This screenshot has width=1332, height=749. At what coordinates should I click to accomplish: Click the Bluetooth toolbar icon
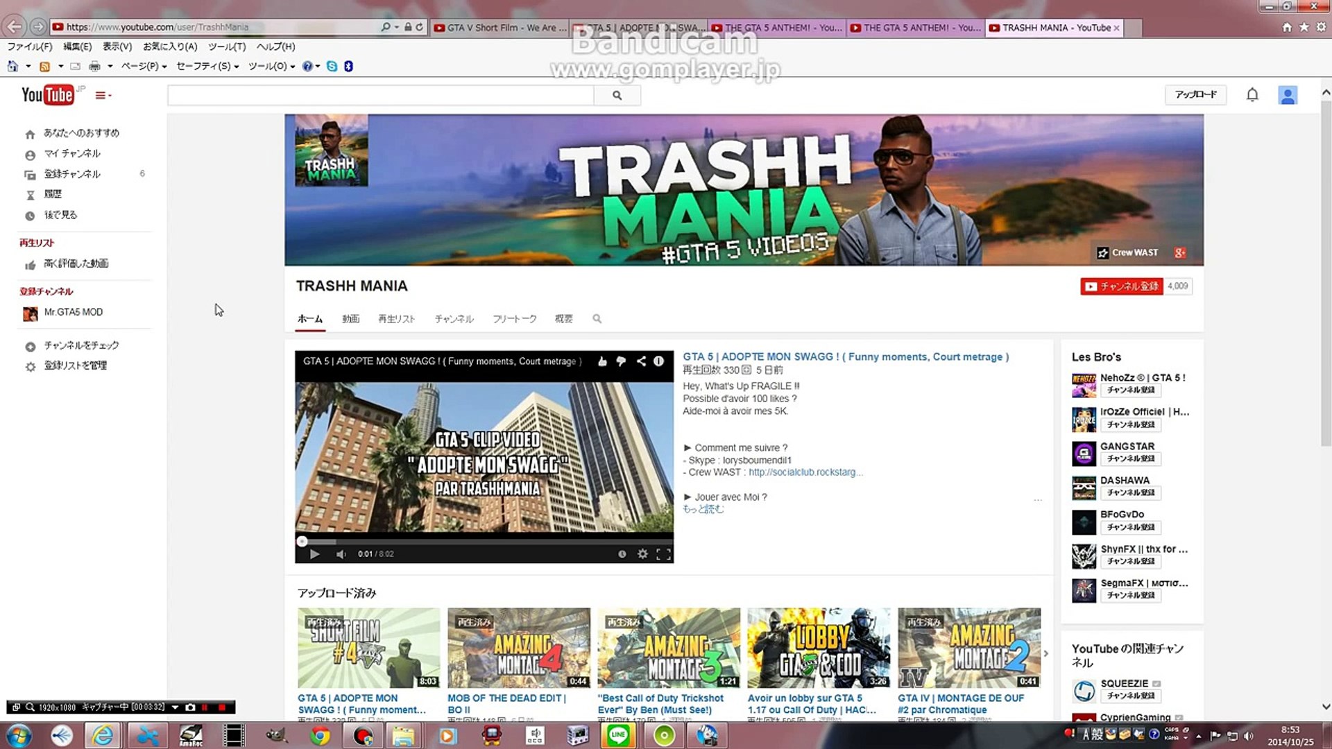[x=348, y=67]
